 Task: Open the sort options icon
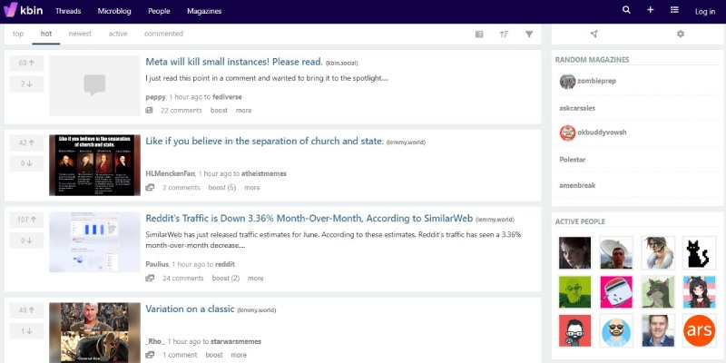coord(505,34)
